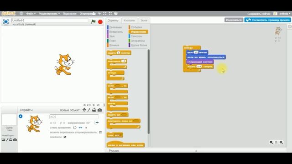Select the Другие блоки category

(139, 45)
